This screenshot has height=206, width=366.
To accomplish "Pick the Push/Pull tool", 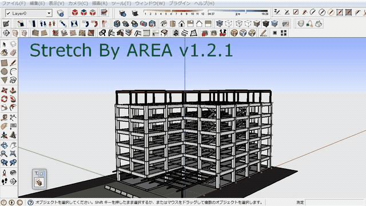I will tap(13, 90).
